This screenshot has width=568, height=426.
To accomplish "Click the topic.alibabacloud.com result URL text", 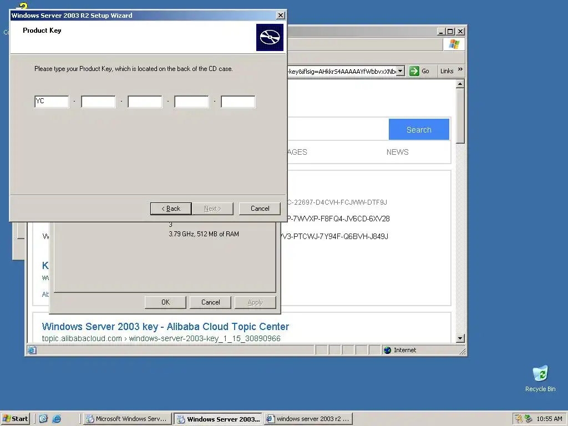I will point(161,339).
